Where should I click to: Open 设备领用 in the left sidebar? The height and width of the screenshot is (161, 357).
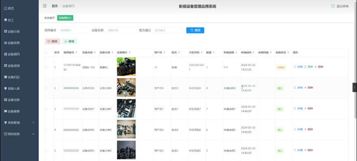coord(12,66)
